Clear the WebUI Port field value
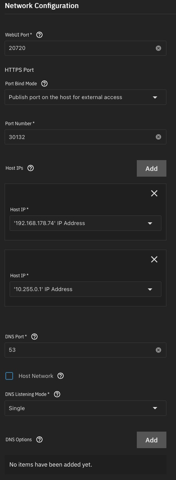The image size is (176, 480). point(158,48)
